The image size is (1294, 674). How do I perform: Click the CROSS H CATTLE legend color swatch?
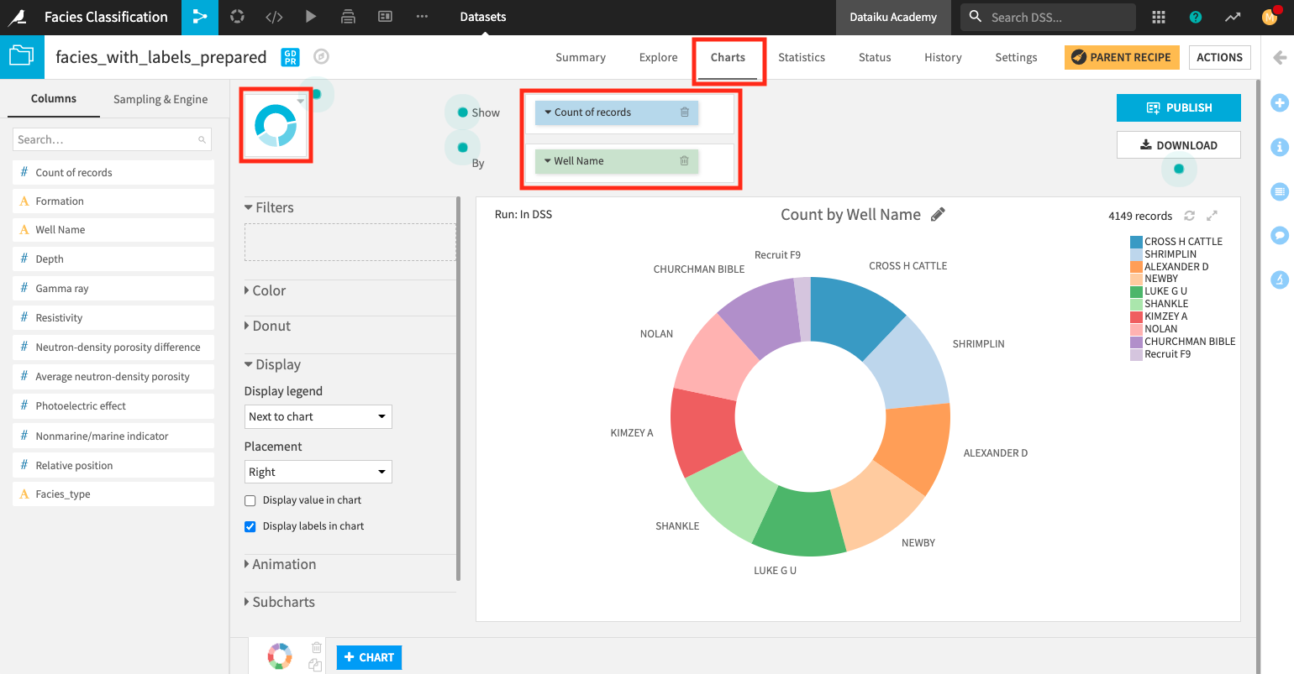1136,242
